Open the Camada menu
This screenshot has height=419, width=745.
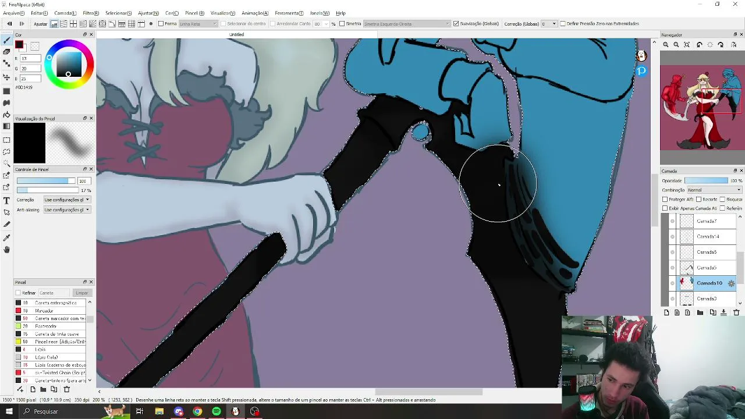65,13
